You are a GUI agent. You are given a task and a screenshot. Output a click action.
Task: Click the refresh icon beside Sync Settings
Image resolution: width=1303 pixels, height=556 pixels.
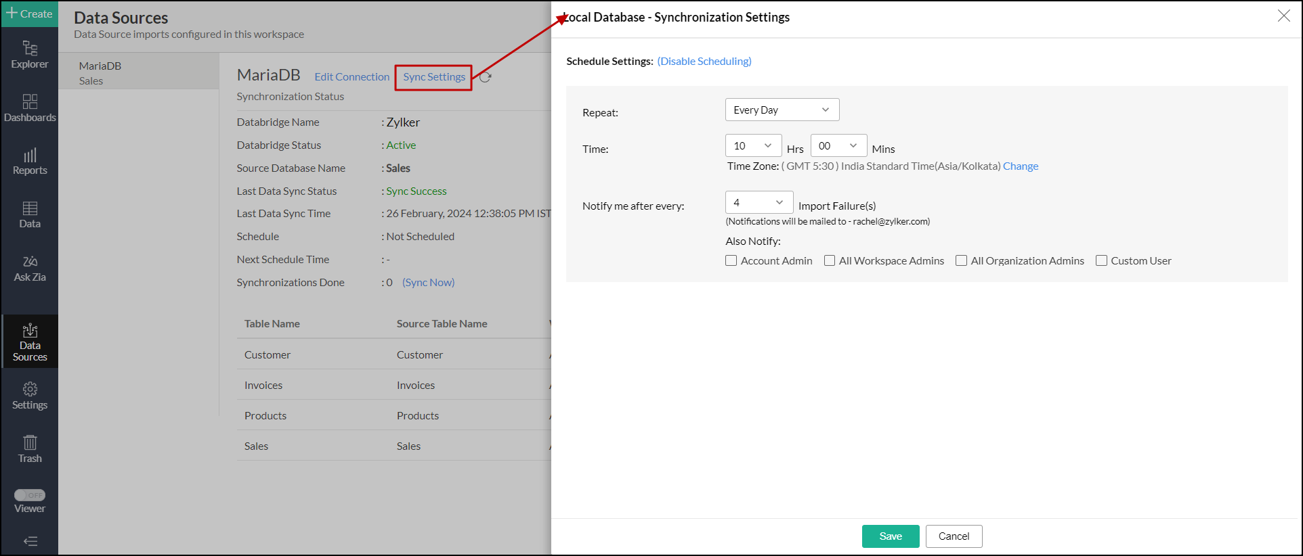tap(485, 77)
